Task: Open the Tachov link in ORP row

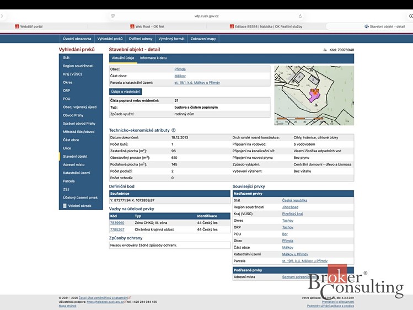Action: (x=288, y=227)
